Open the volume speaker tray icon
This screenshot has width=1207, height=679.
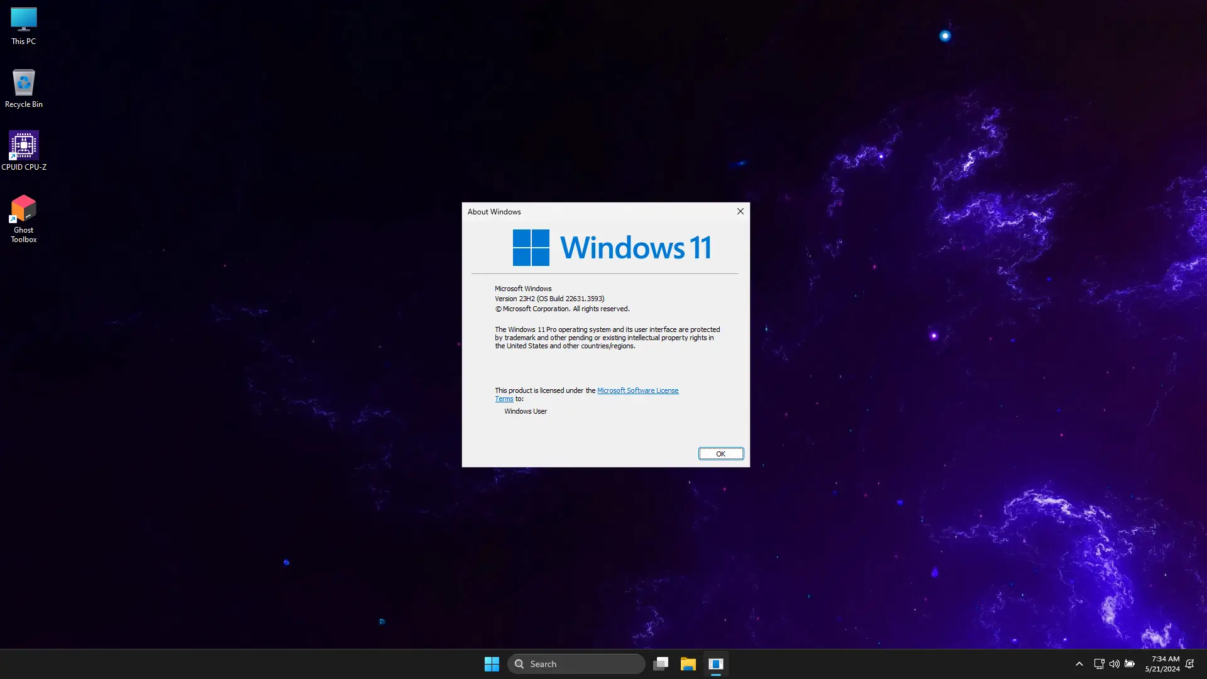pyautogui.click(x=1114, y=664)
